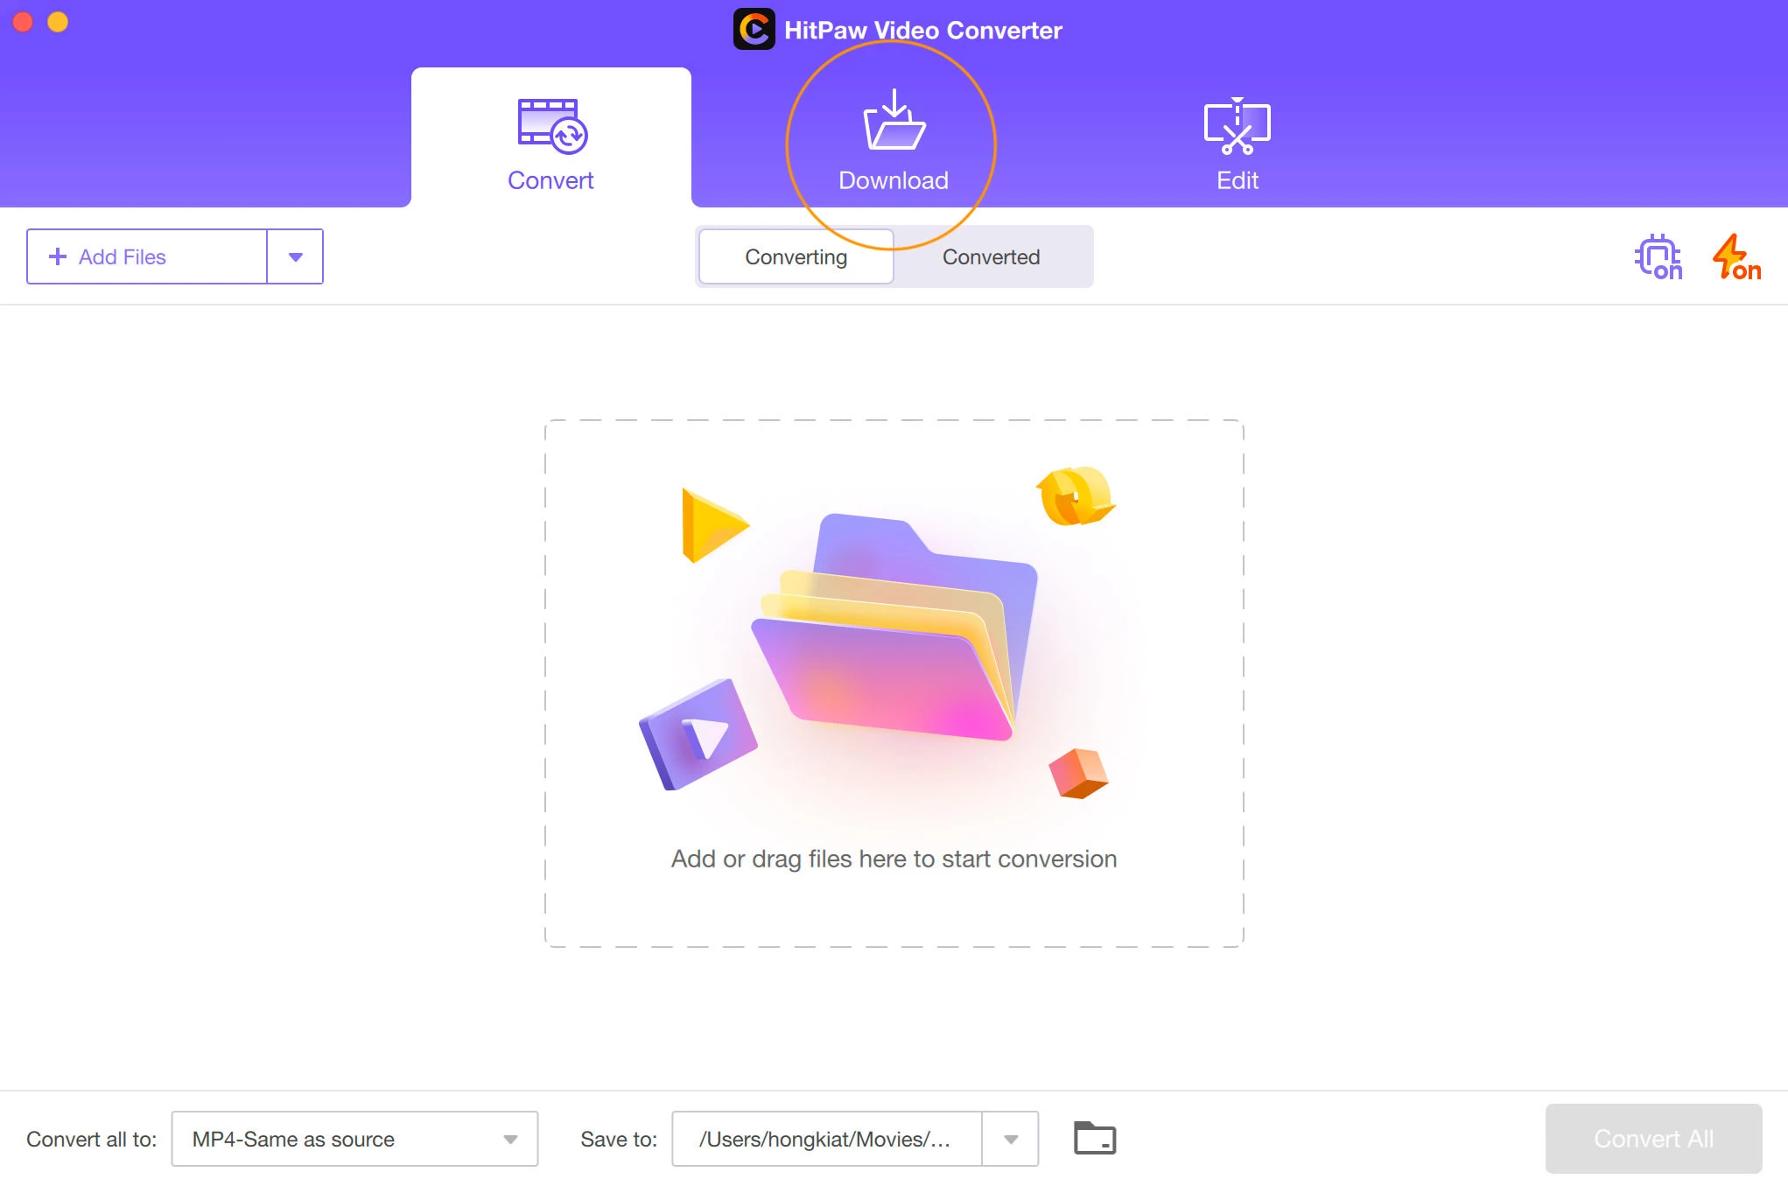Switch to the Converted tab

(992, 256)
